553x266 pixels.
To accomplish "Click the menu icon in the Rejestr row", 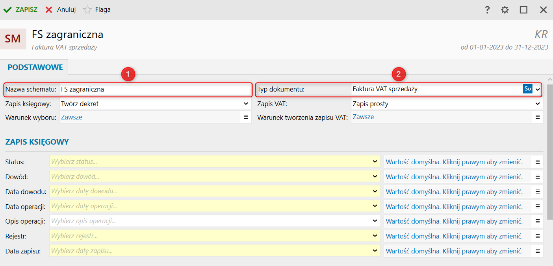I will (x=537, y=236).
